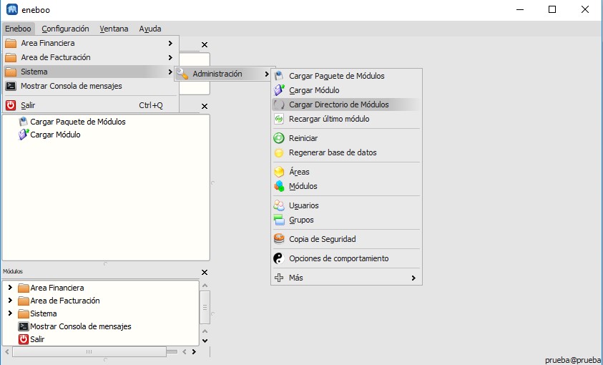
Task: Select Mostrar Consola de mensajes menu entry
Action: (x=90, y=86)
